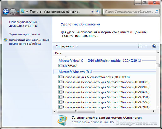The width and height of the screenshot is (162, 129).
Task: Select the KB2565063 update entry
Action: tap(70, 66)
